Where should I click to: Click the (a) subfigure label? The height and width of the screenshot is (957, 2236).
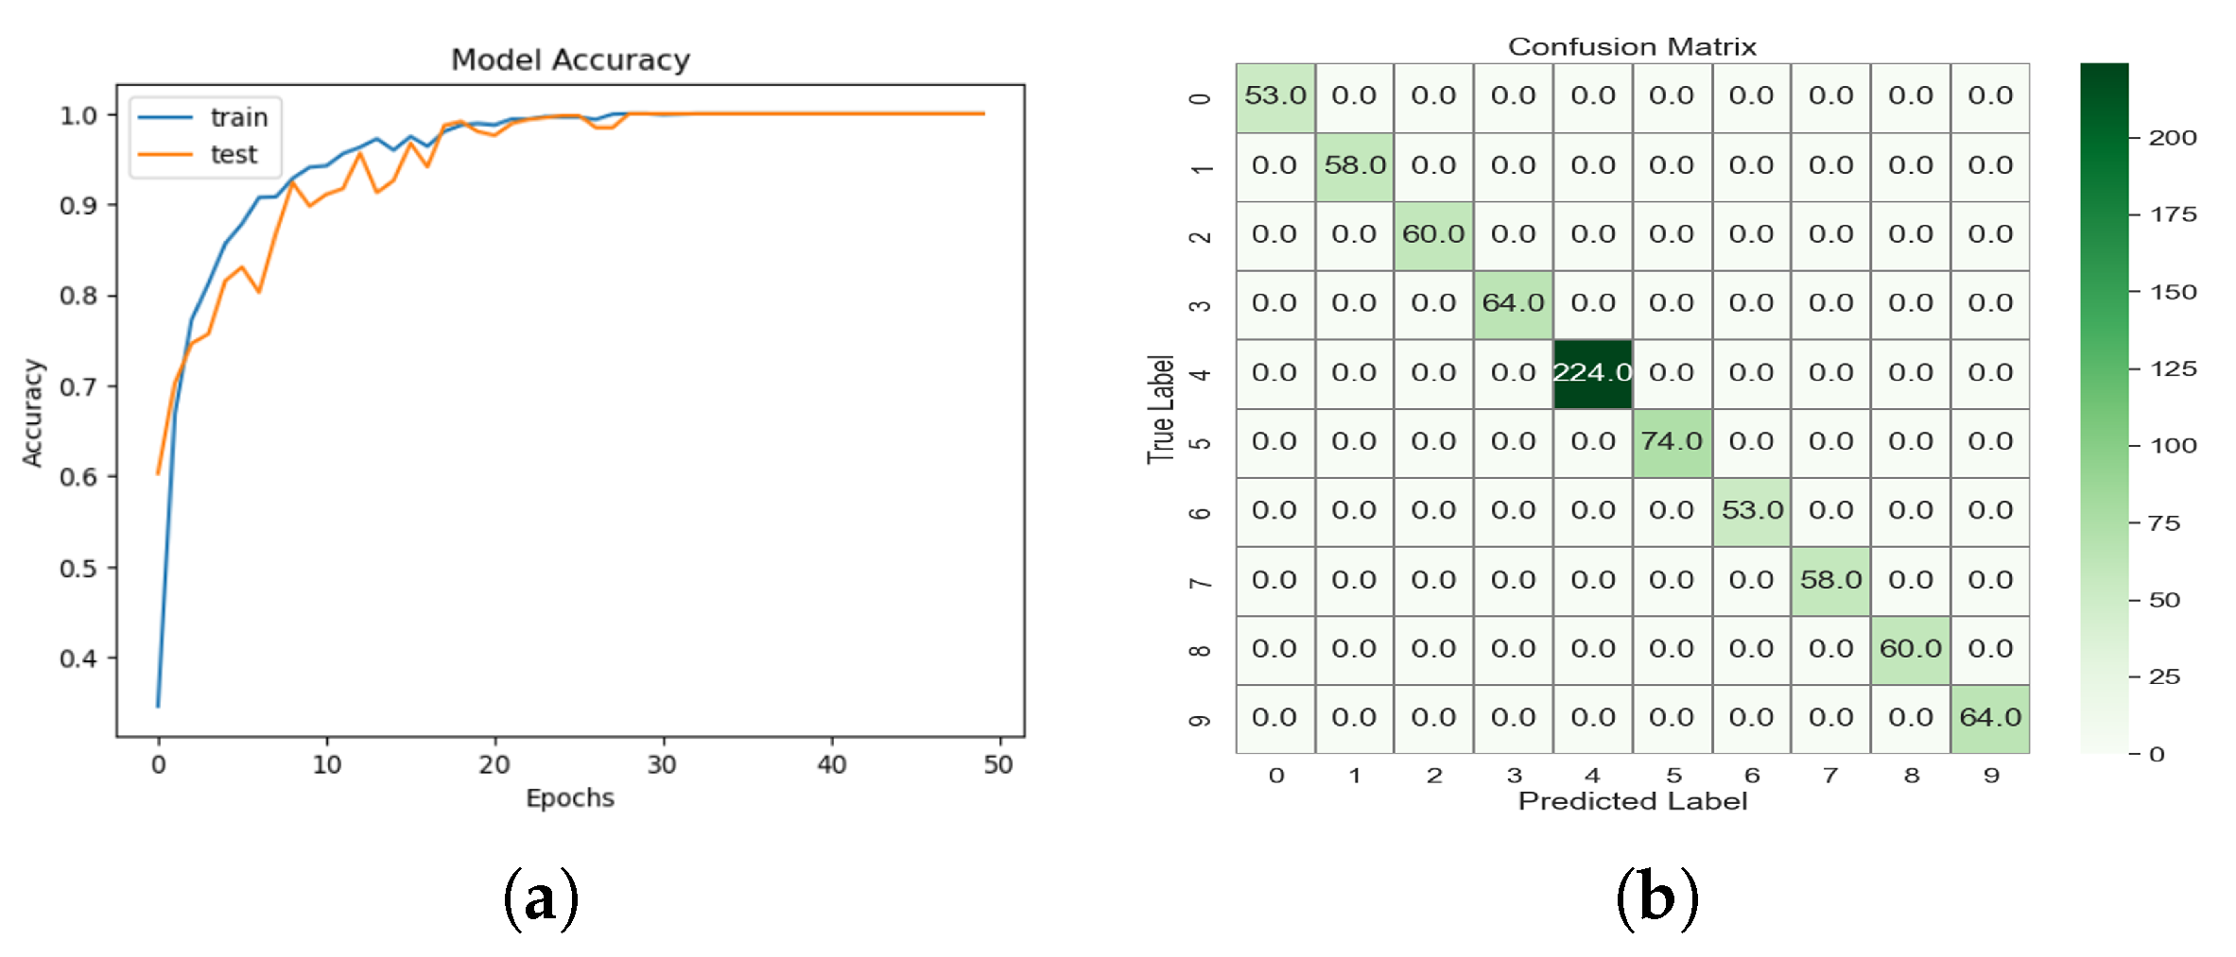point(541,898)
